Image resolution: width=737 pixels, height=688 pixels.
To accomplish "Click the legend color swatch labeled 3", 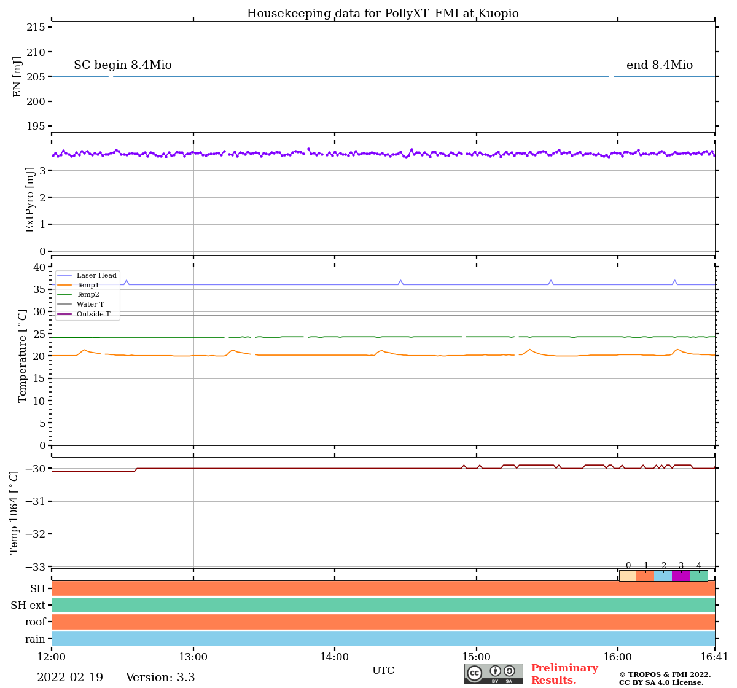I will click(680, 576).
